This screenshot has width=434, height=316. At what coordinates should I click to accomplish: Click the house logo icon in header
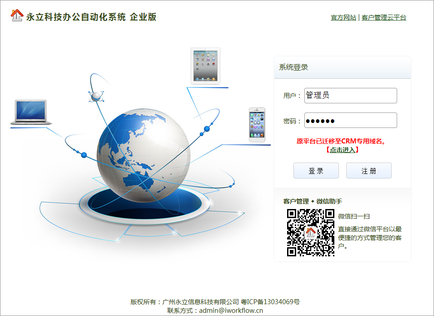coord(17,15)
